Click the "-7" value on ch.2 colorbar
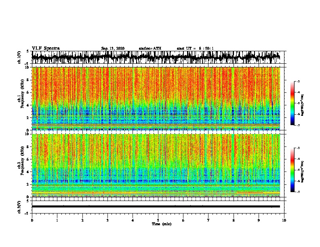 (298, 192)
